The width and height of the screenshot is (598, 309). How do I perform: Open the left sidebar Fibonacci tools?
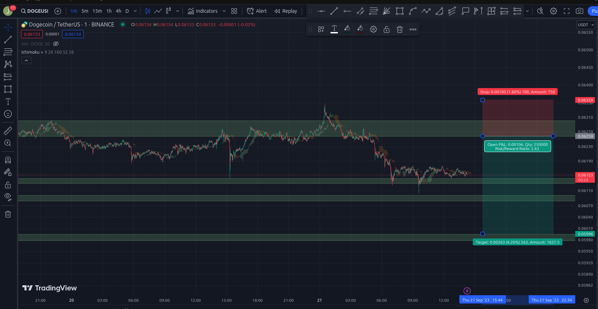point(8,52)
